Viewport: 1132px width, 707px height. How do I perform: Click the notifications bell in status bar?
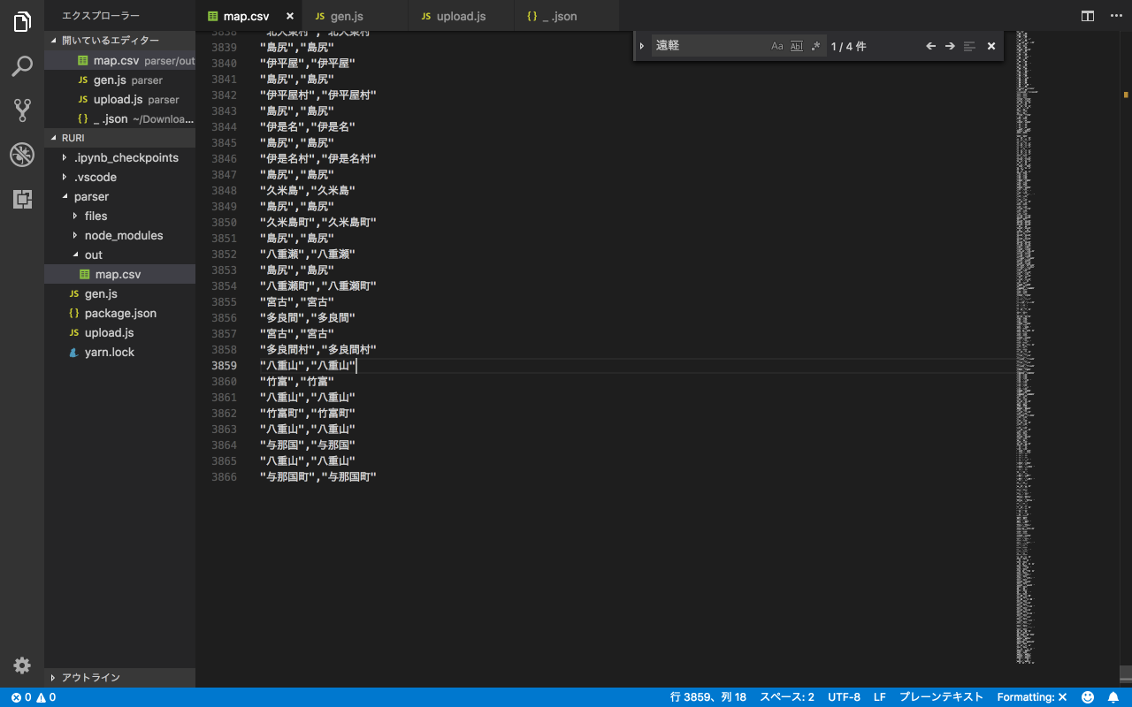[1113, 697]
